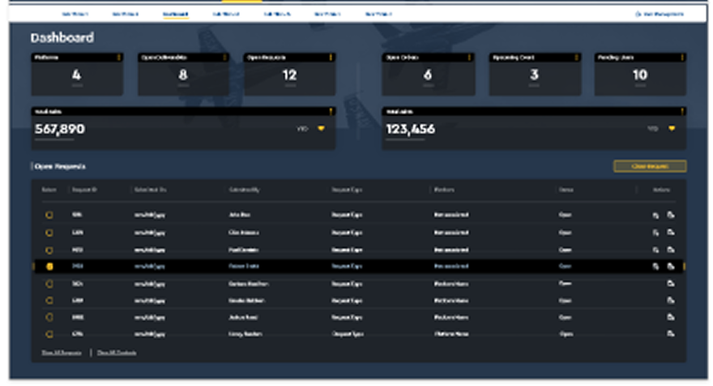This screenshot has height=386, width=713.
Task: Click the Status column header in the table
Action: (x=566, y=190)
